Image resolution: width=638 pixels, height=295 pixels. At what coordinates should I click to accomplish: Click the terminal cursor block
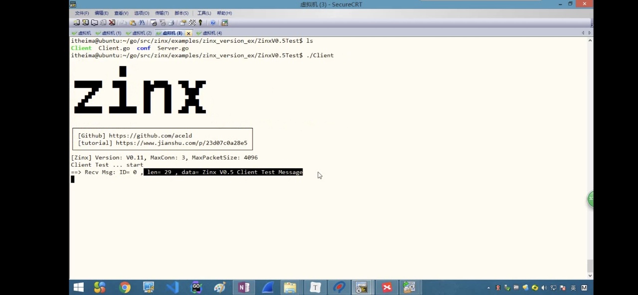click(x=72, y=180)
